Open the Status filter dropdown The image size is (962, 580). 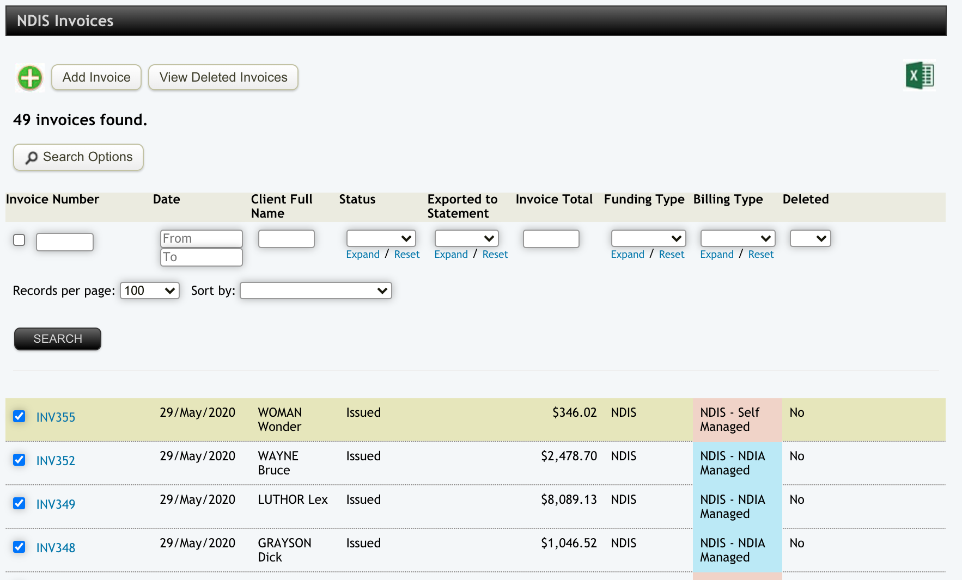381,238
